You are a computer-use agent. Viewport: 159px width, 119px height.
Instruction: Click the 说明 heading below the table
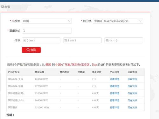point(10,115)
